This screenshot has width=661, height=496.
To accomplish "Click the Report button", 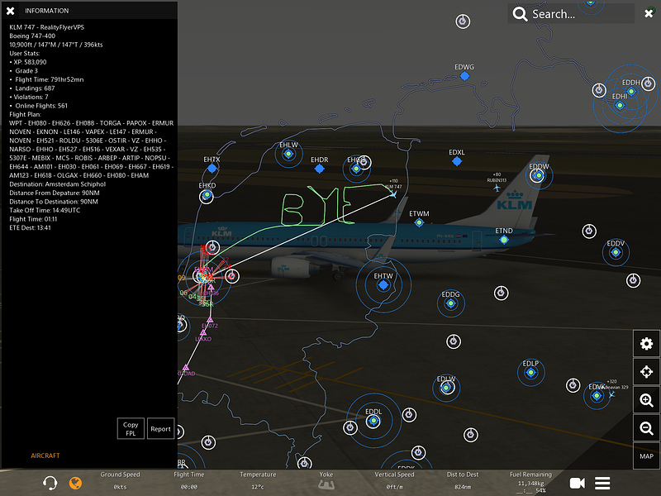I will [x=160, y=428].
